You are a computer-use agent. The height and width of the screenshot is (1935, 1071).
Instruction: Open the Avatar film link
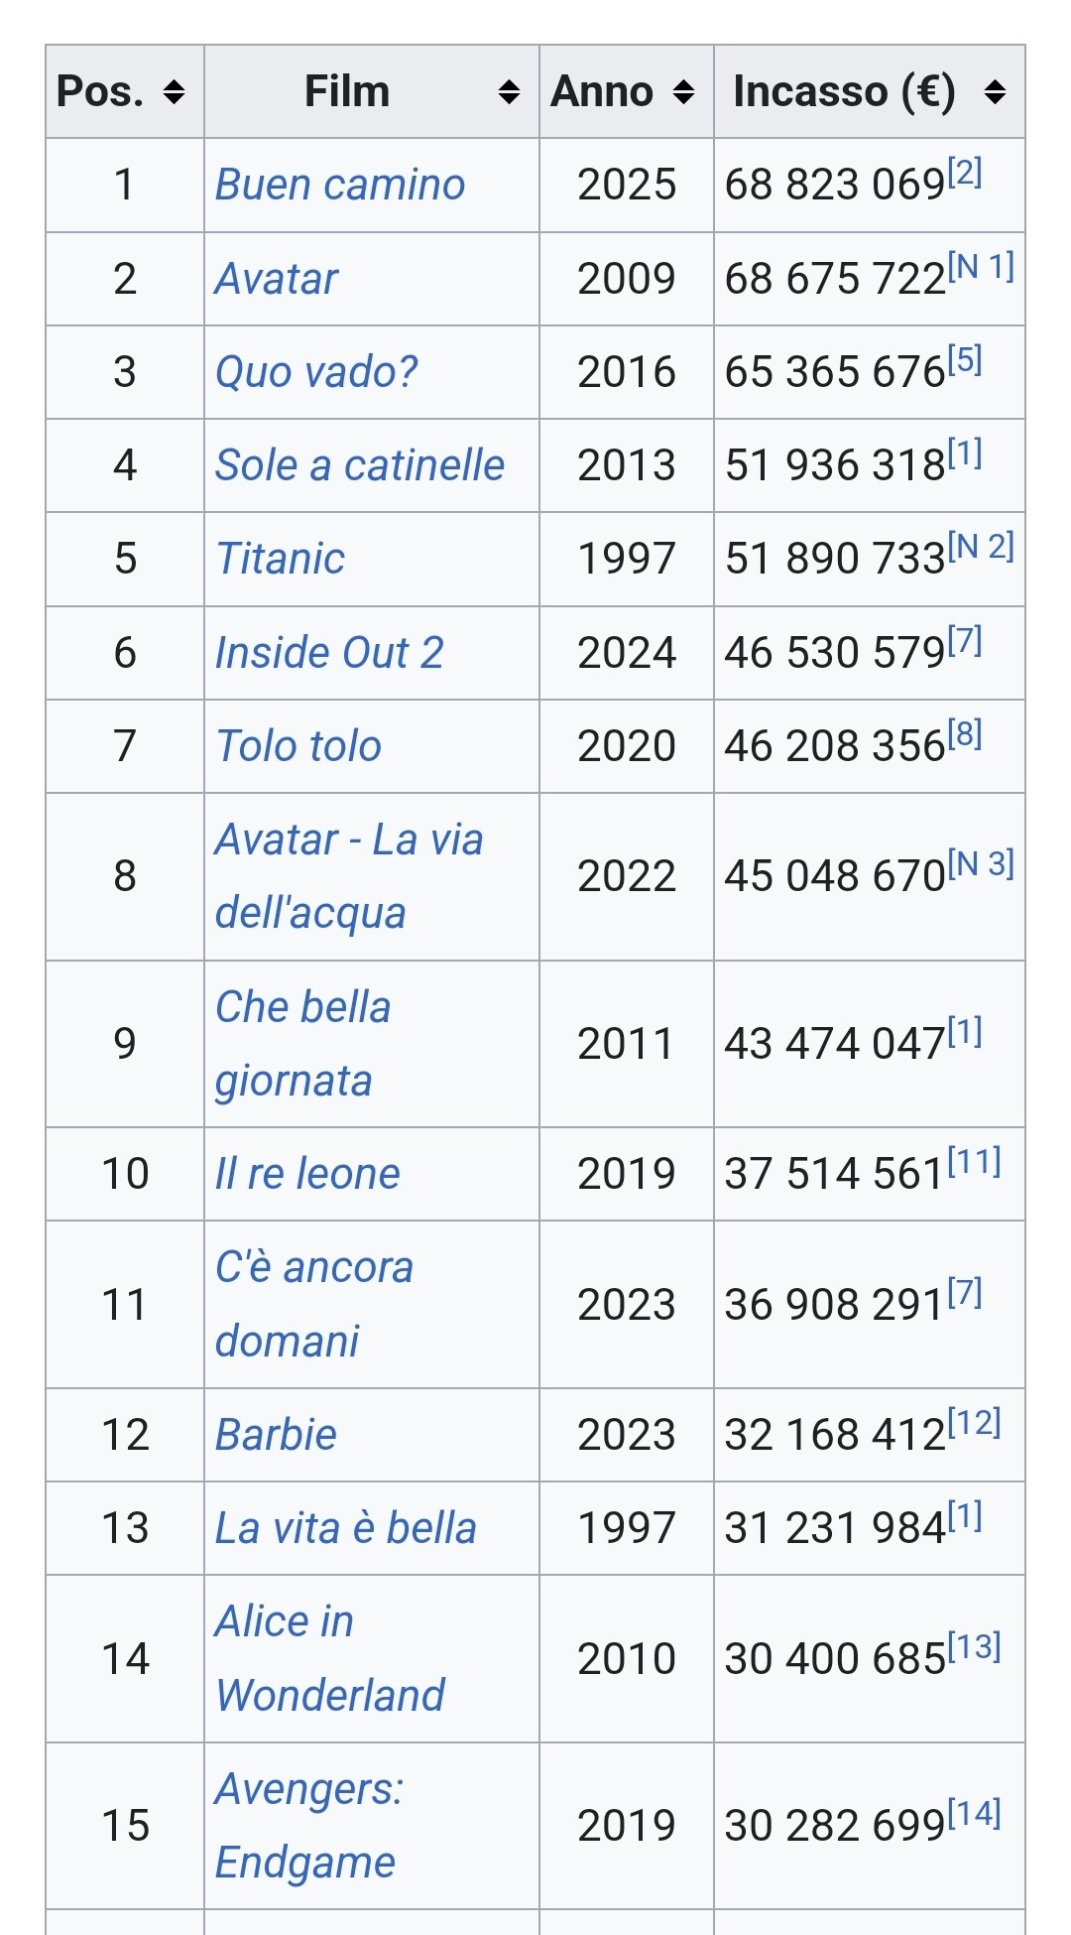pos(277,279)
